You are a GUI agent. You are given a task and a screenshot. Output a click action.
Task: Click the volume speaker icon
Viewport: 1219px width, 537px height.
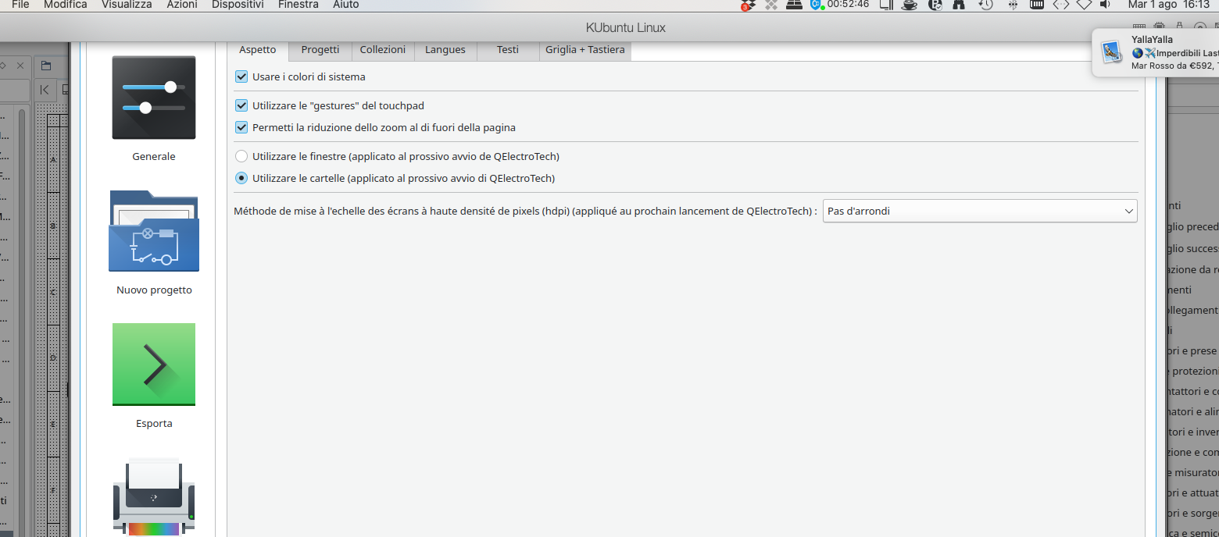1105,5
